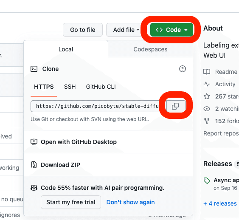Viewport: 239px width, 220px height.
Task: Switch to the Codespaces tab
Action: (150, 49)
